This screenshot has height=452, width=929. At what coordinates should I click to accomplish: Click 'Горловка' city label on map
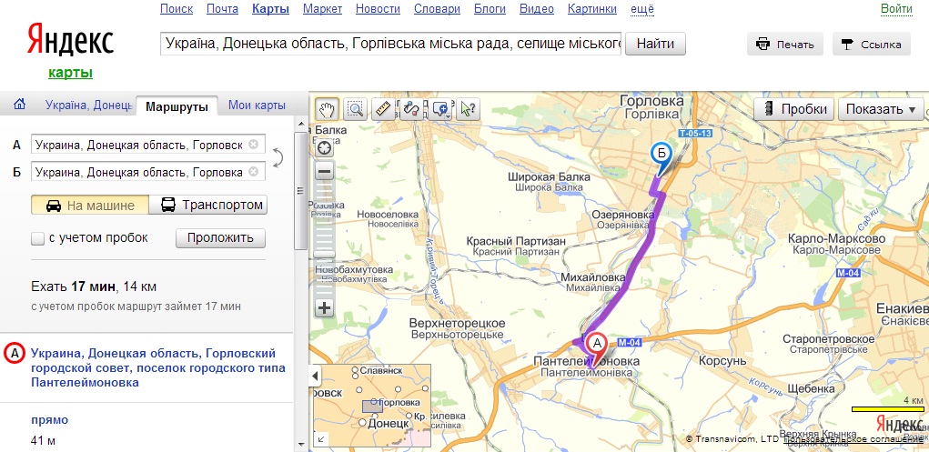click(651, 101)
